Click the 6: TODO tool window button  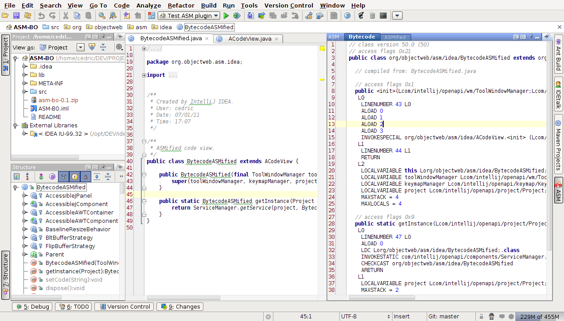click(x=74, y=306)
